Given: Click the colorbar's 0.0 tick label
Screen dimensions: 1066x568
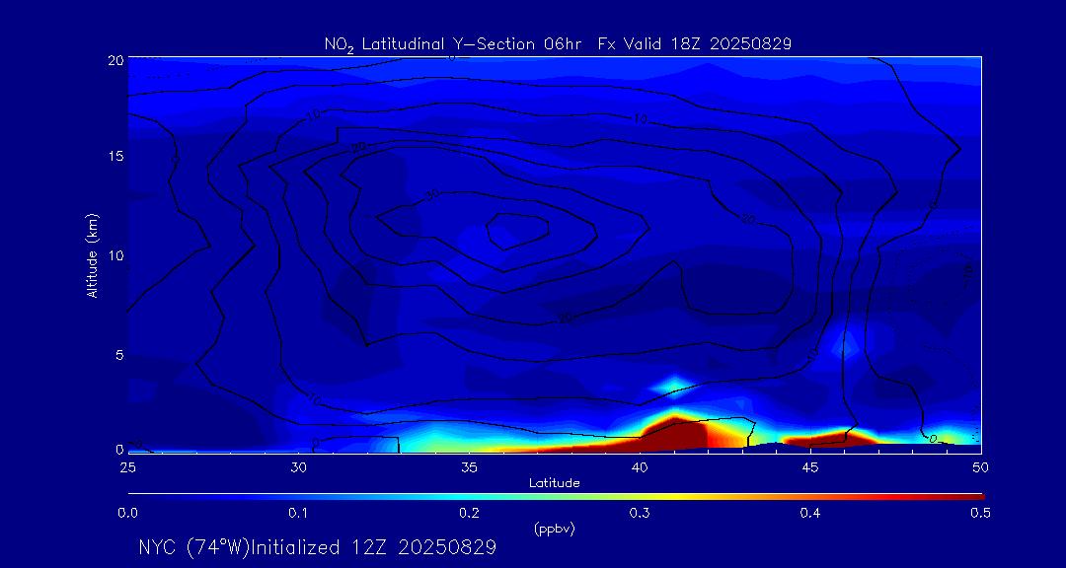Looking at the screenshot, I should [127, 513].
